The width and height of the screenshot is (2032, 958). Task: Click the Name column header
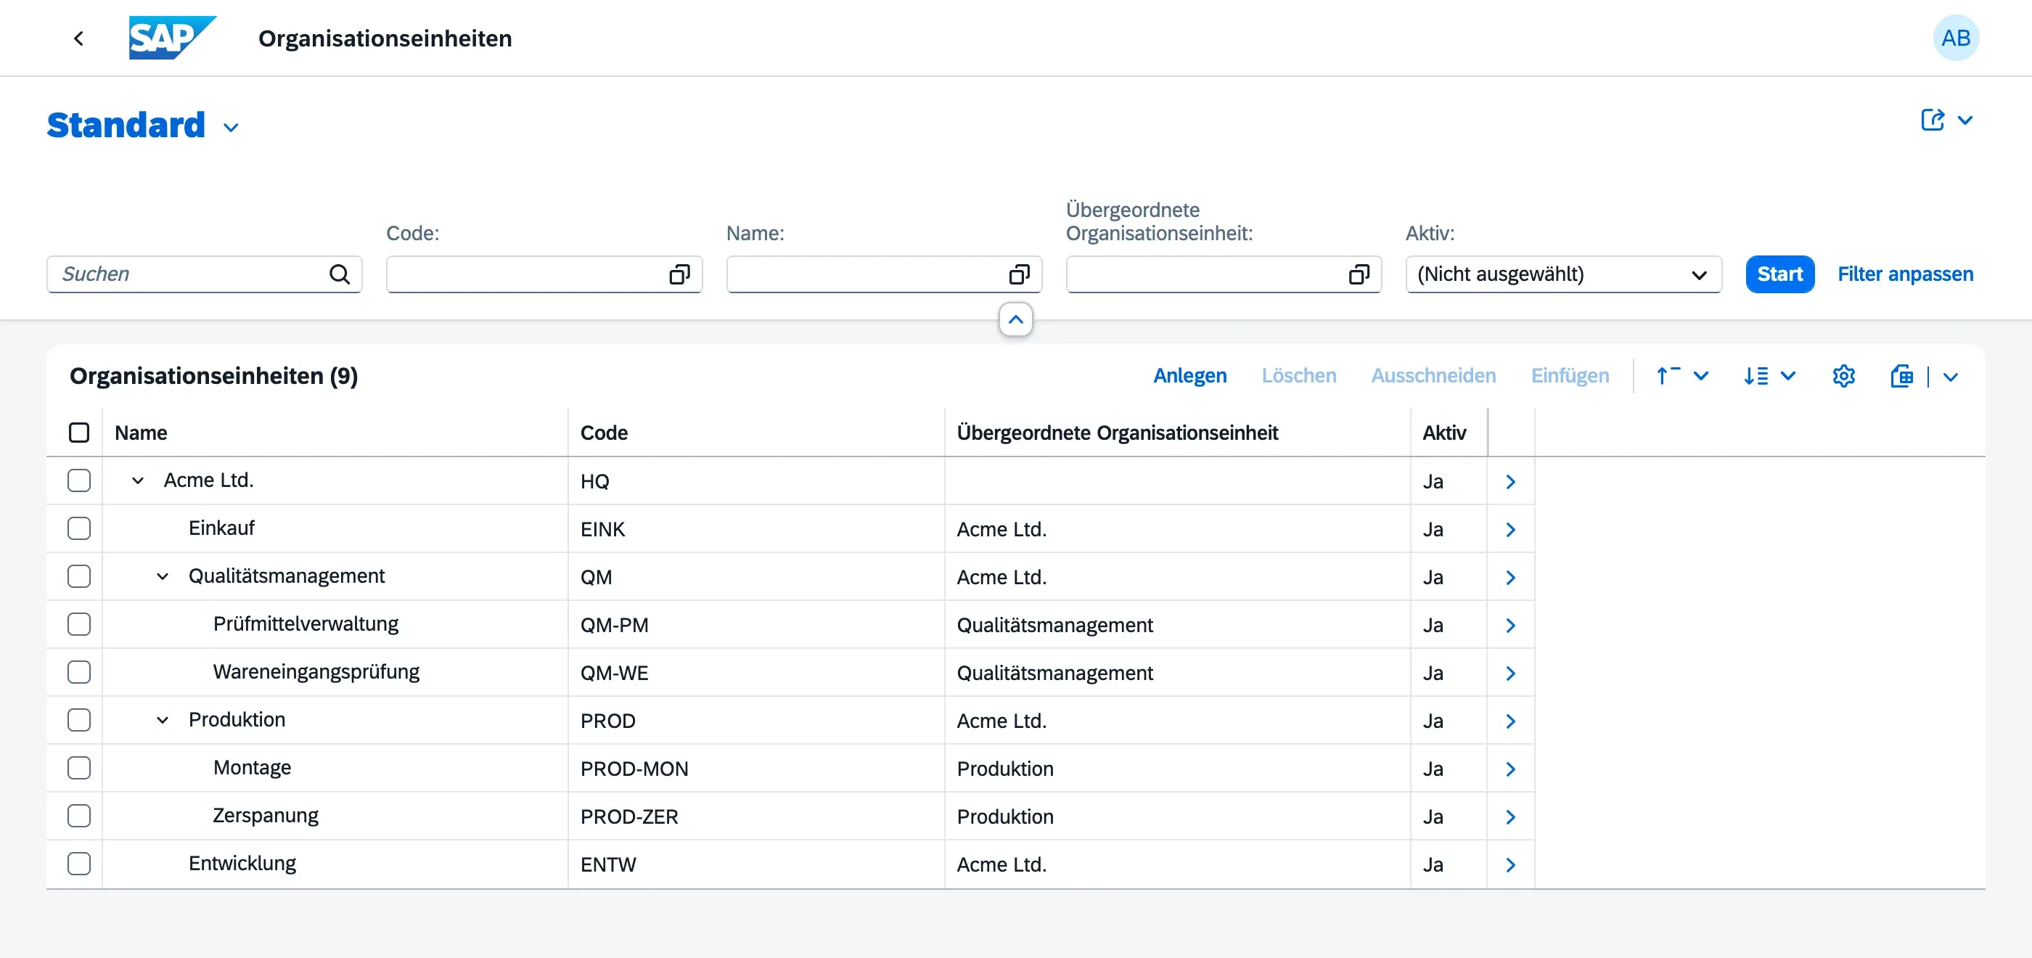click(335, 433)
